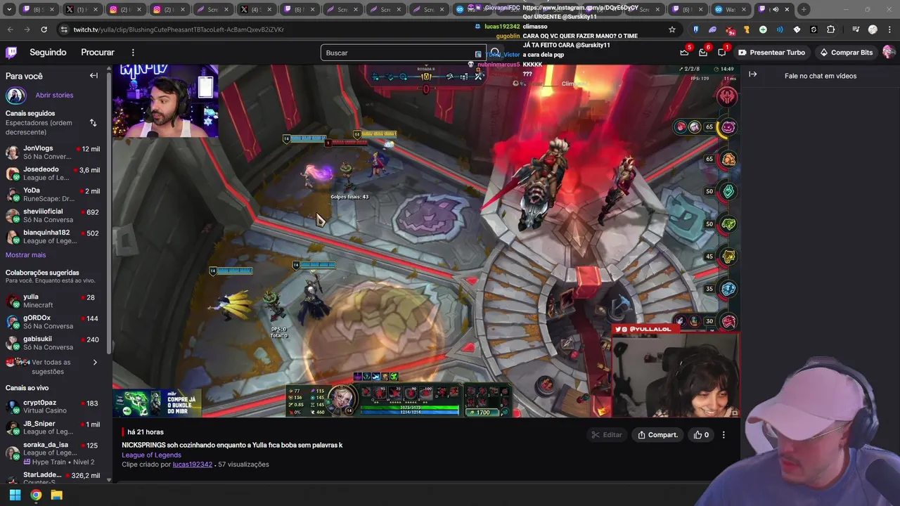The height and width of the screenshot is (506, 900).
Task: Click Chrome on the taskbar
Action: [36, 495]
